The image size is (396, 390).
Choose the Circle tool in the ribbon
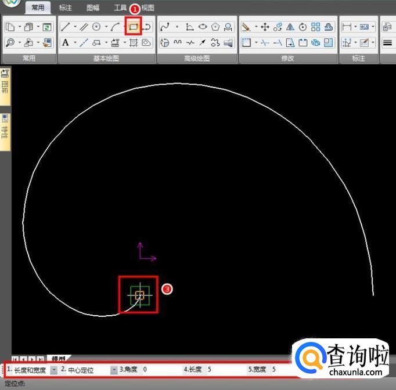96,27
